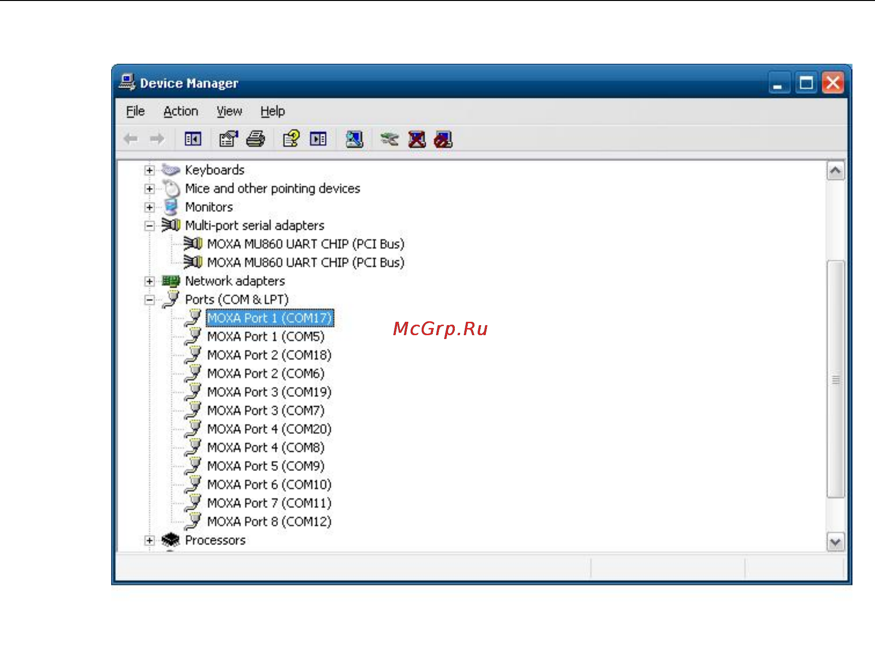The image size is (875, 656).
Task: Click icon of first MOXA MU860 UART CHIP
Action: click(x=193, y=244)
